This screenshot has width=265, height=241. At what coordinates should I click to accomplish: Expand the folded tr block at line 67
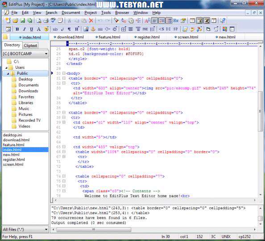[64, 156]
